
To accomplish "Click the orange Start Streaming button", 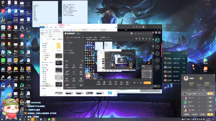I will point(147,83).
